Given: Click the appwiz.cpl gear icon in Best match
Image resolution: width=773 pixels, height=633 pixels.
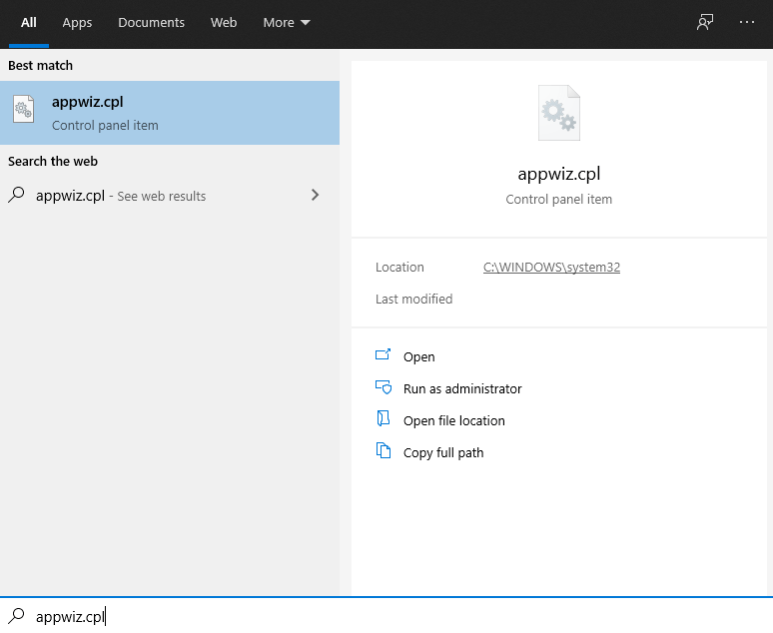Looking at the screenshot, I should (x=24, y=112).
